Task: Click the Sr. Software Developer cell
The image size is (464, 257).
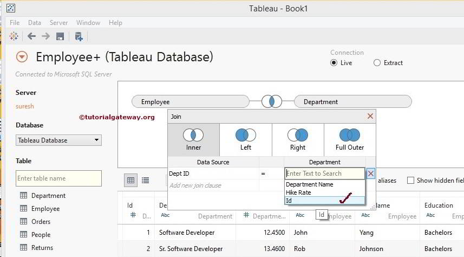Action: (191, 249)
